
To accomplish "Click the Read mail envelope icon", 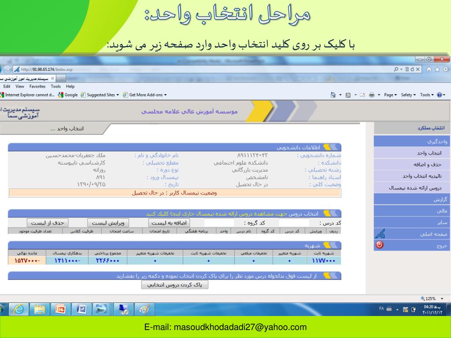I will click(362, 95).
